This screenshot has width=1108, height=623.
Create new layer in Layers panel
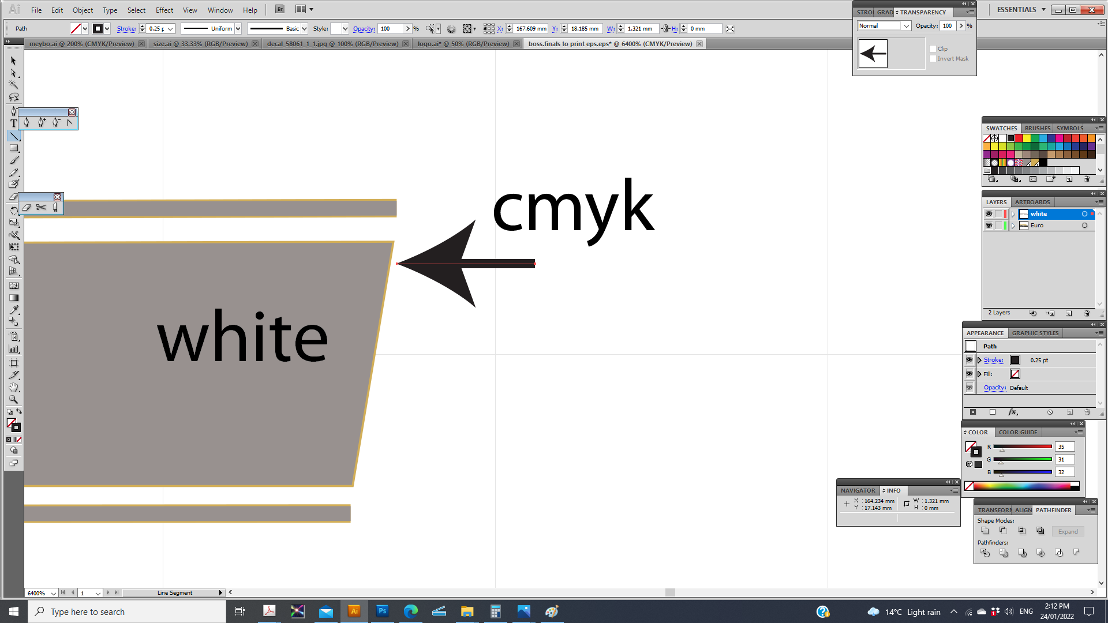coord(1069,313)
